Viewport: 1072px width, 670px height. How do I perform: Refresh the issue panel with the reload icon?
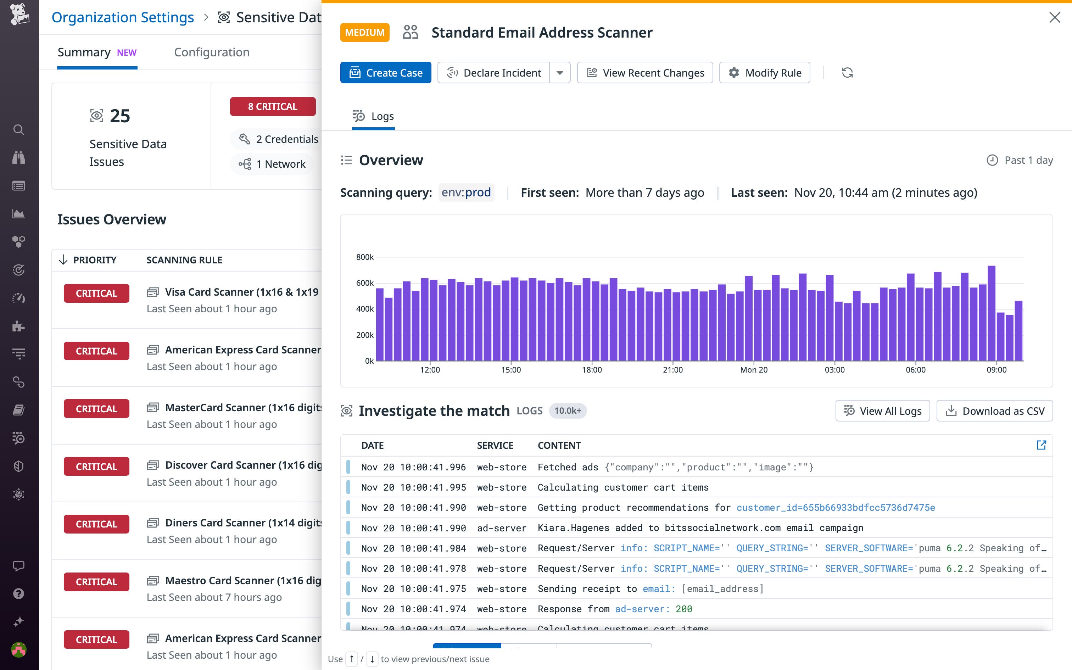click(x=847, y=72)
